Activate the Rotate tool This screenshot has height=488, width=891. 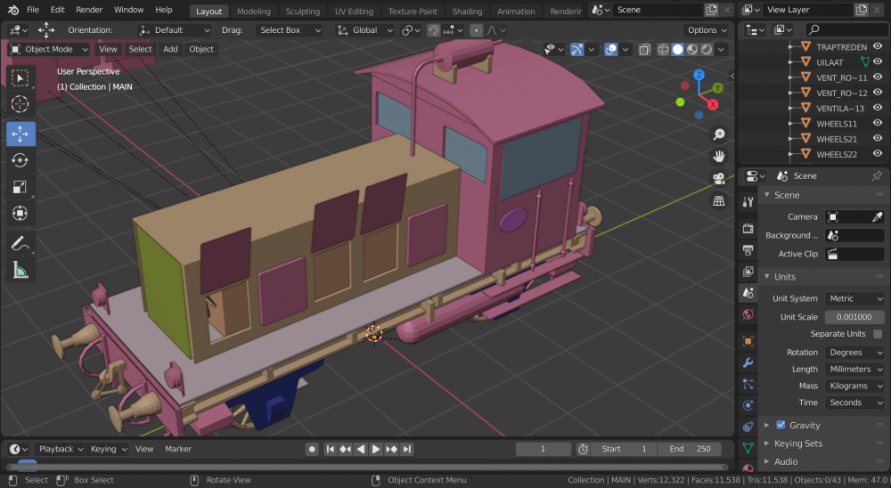click(20, 160)
